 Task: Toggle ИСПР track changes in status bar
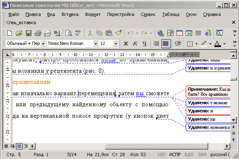[x=175, y=155]
